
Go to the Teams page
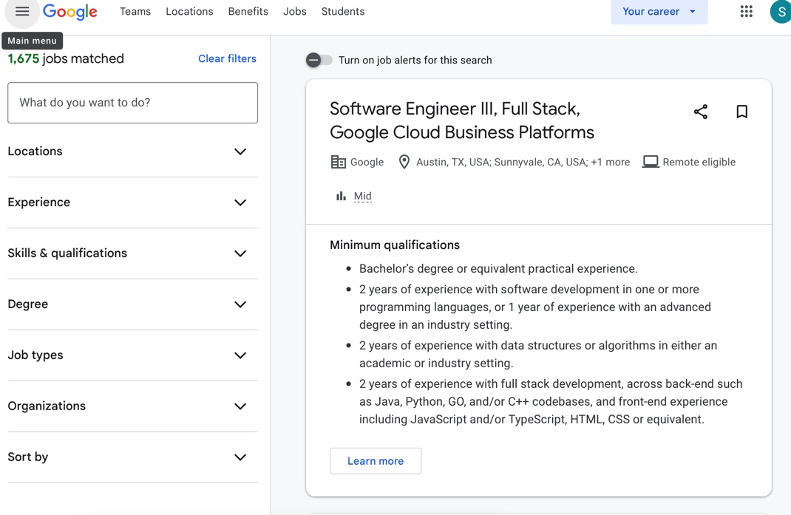[x=135, y=11]
